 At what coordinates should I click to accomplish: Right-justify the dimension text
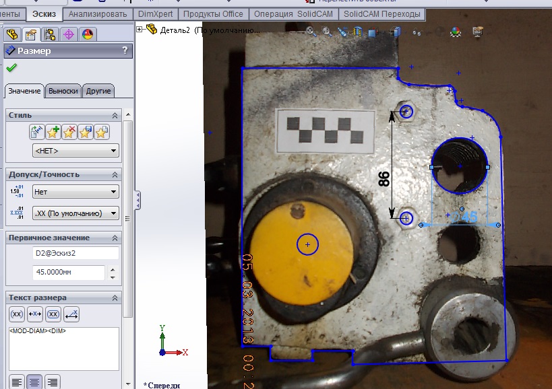point(52,382)
